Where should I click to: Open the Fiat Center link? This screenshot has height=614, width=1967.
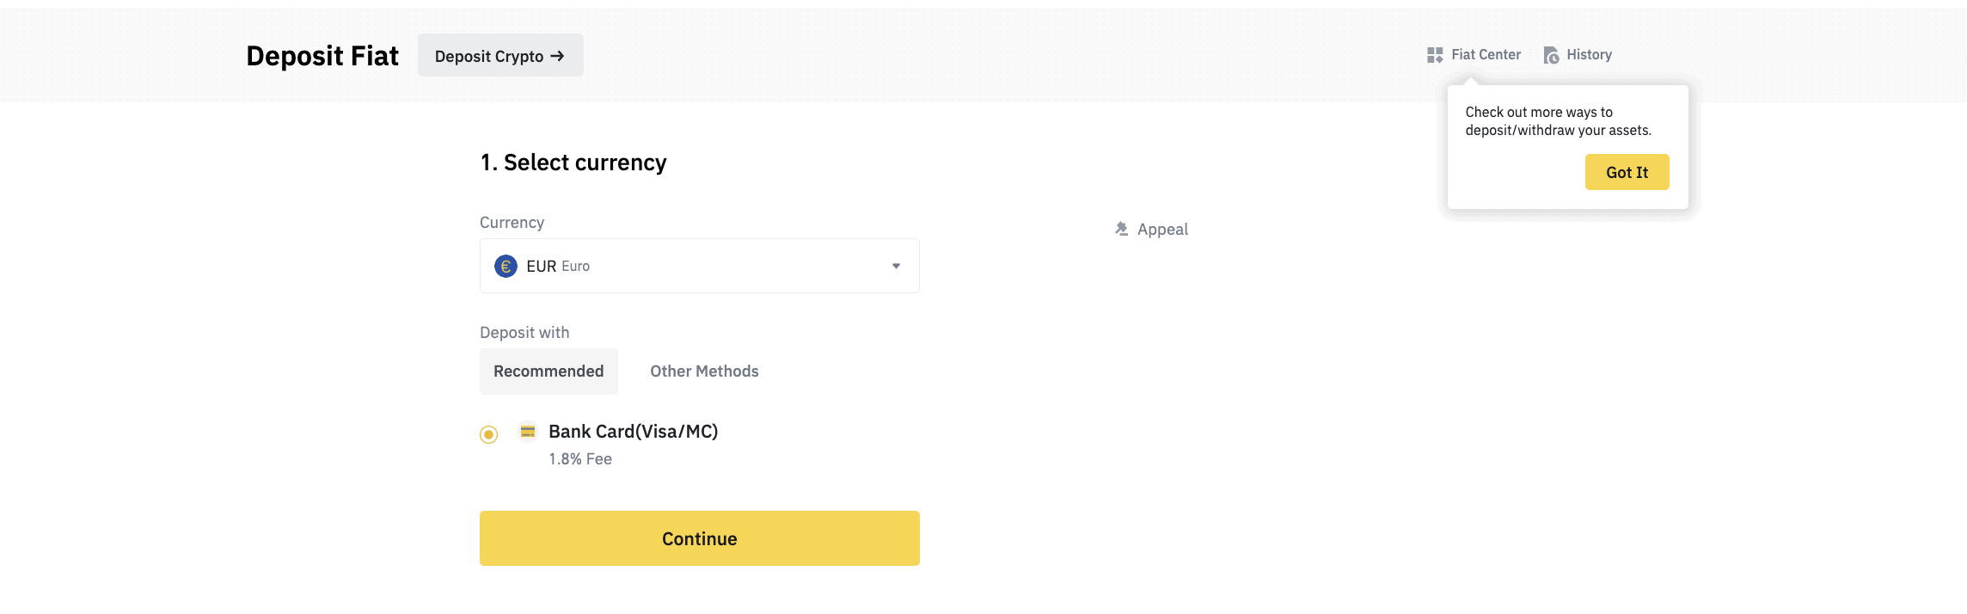[x=1486, y=55]
